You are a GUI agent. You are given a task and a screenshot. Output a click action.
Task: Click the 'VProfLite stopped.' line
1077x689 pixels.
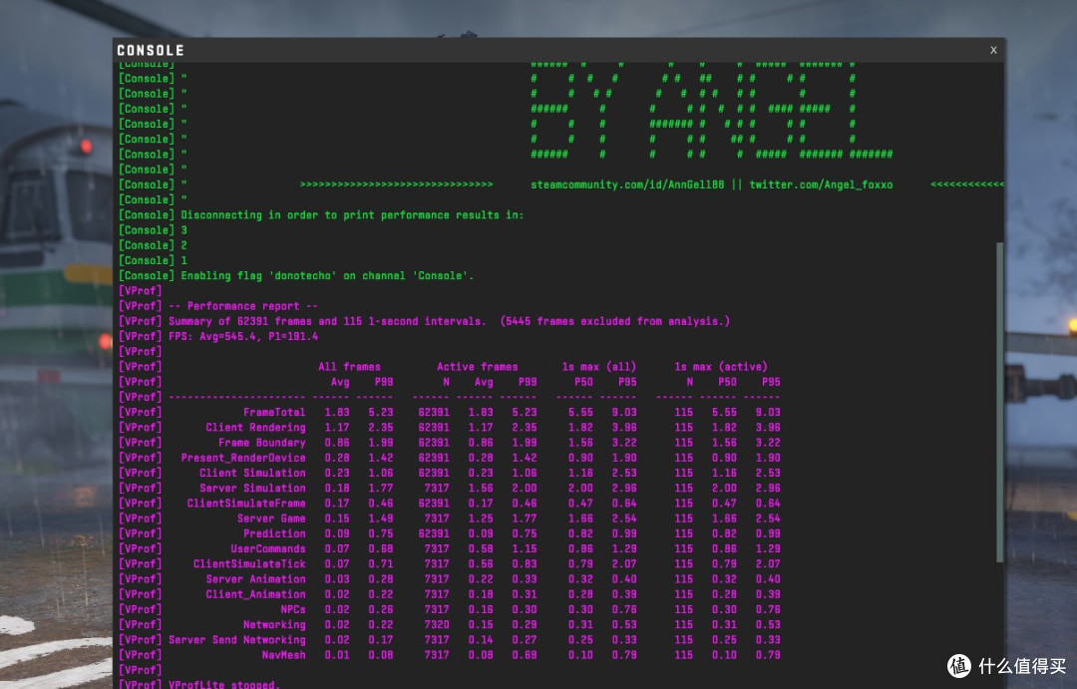click(x=199, y=684)
